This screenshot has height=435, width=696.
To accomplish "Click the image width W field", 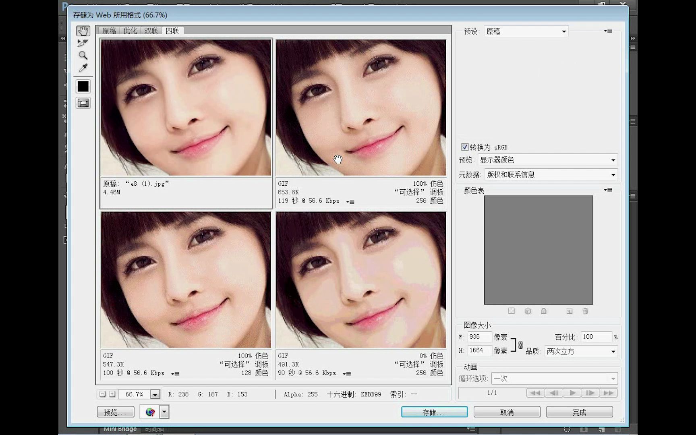I will [x=480, y=337].
